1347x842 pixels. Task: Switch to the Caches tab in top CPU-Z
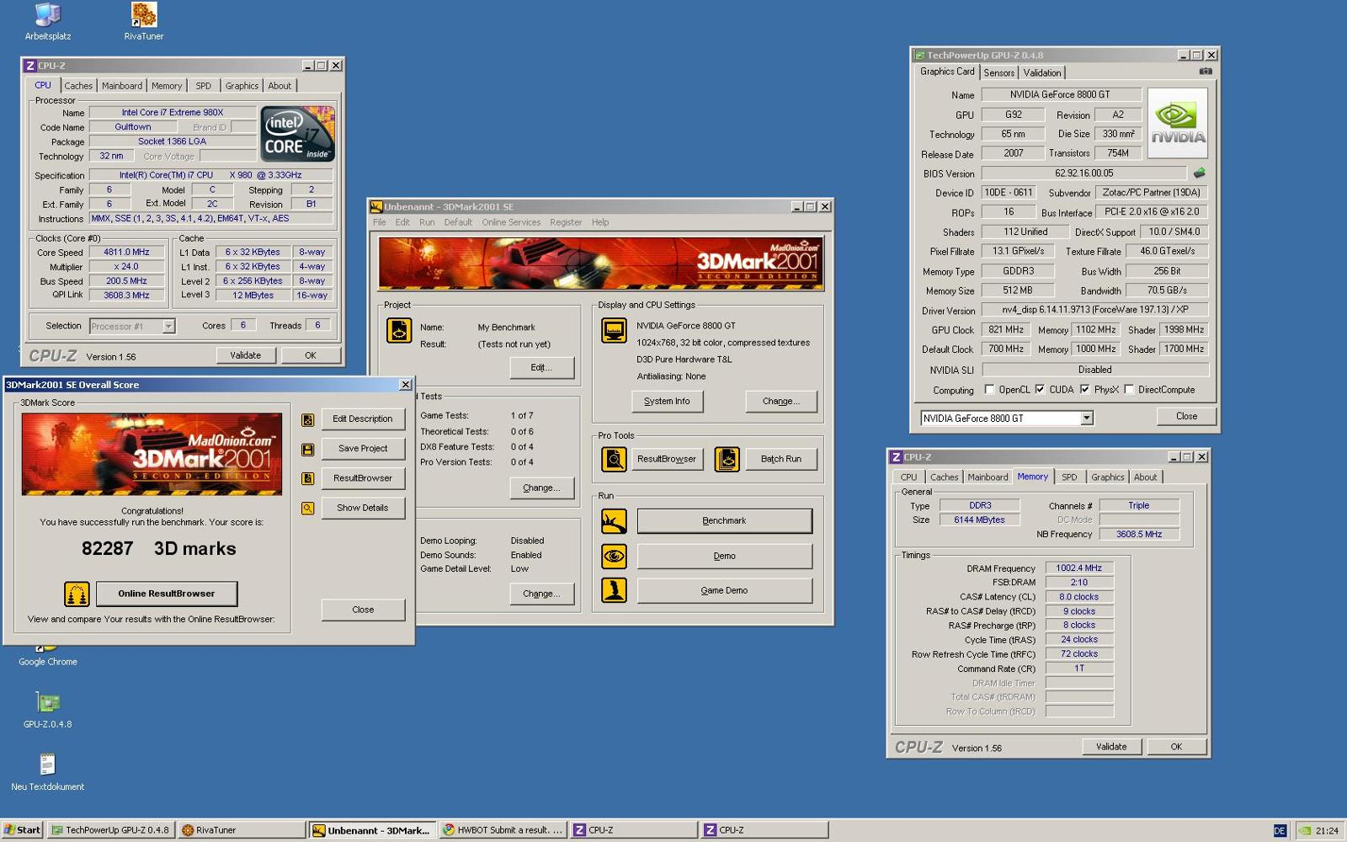tap(78, 86)
